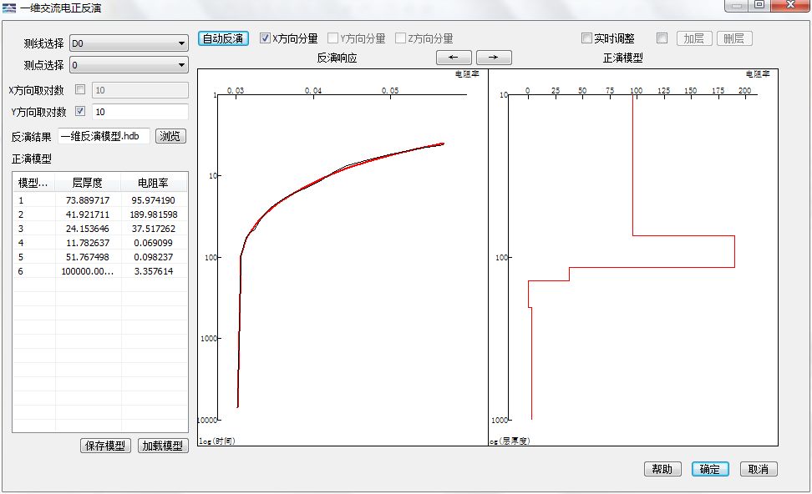Click the 帮助 button
This screenshot has width=812, height=494.
(662, 469)
